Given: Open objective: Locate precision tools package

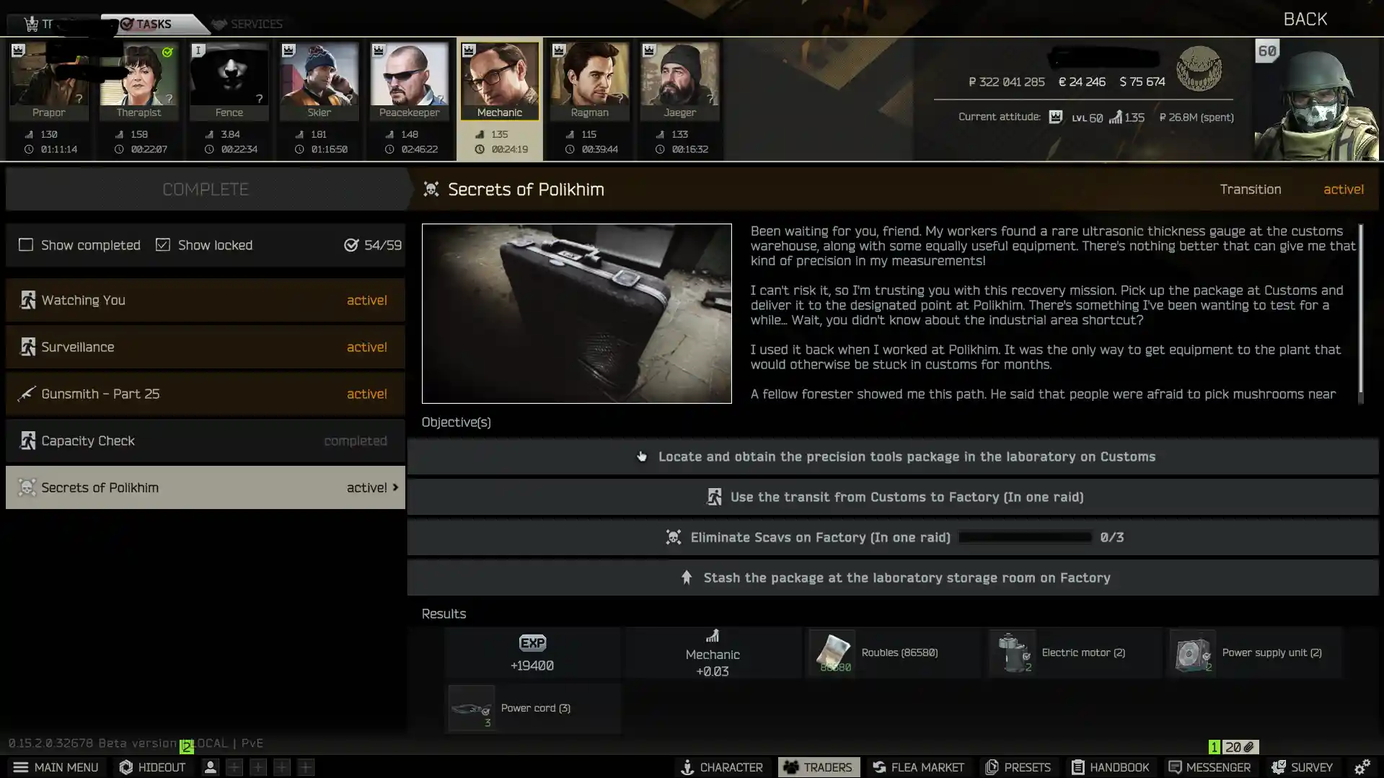Looking at the screenshot, I should [893, 456].
